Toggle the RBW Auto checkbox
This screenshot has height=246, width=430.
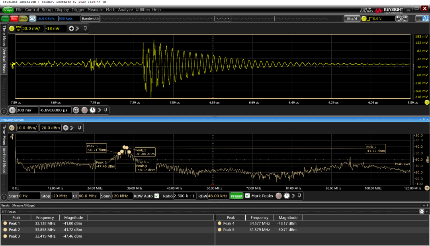click(x=156, y=196)
